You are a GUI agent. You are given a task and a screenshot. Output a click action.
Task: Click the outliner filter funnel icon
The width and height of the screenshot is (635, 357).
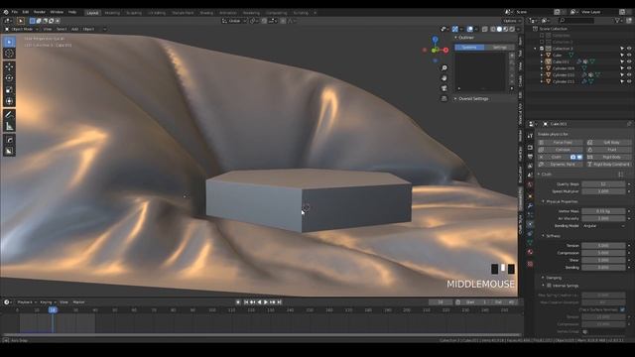click(x=617, y=20)
